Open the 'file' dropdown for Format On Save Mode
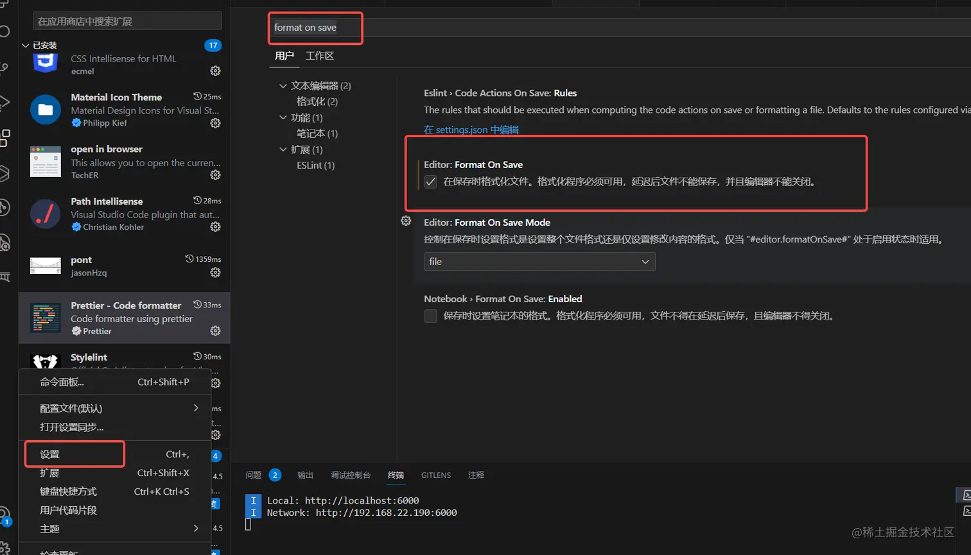 [539, 262]
